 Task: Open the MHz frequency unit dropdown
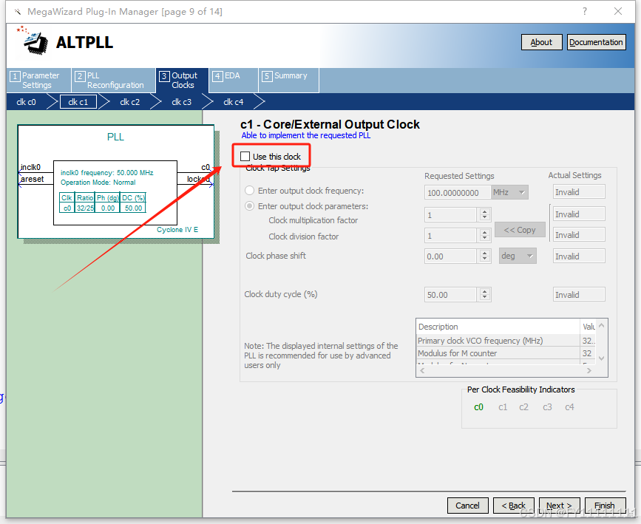point(509,192)
